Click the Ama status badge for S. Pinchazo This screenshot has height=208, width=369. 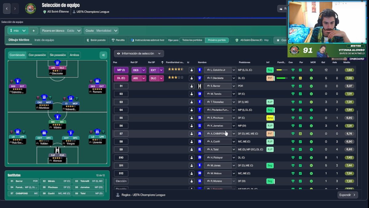tap(270, 118)
